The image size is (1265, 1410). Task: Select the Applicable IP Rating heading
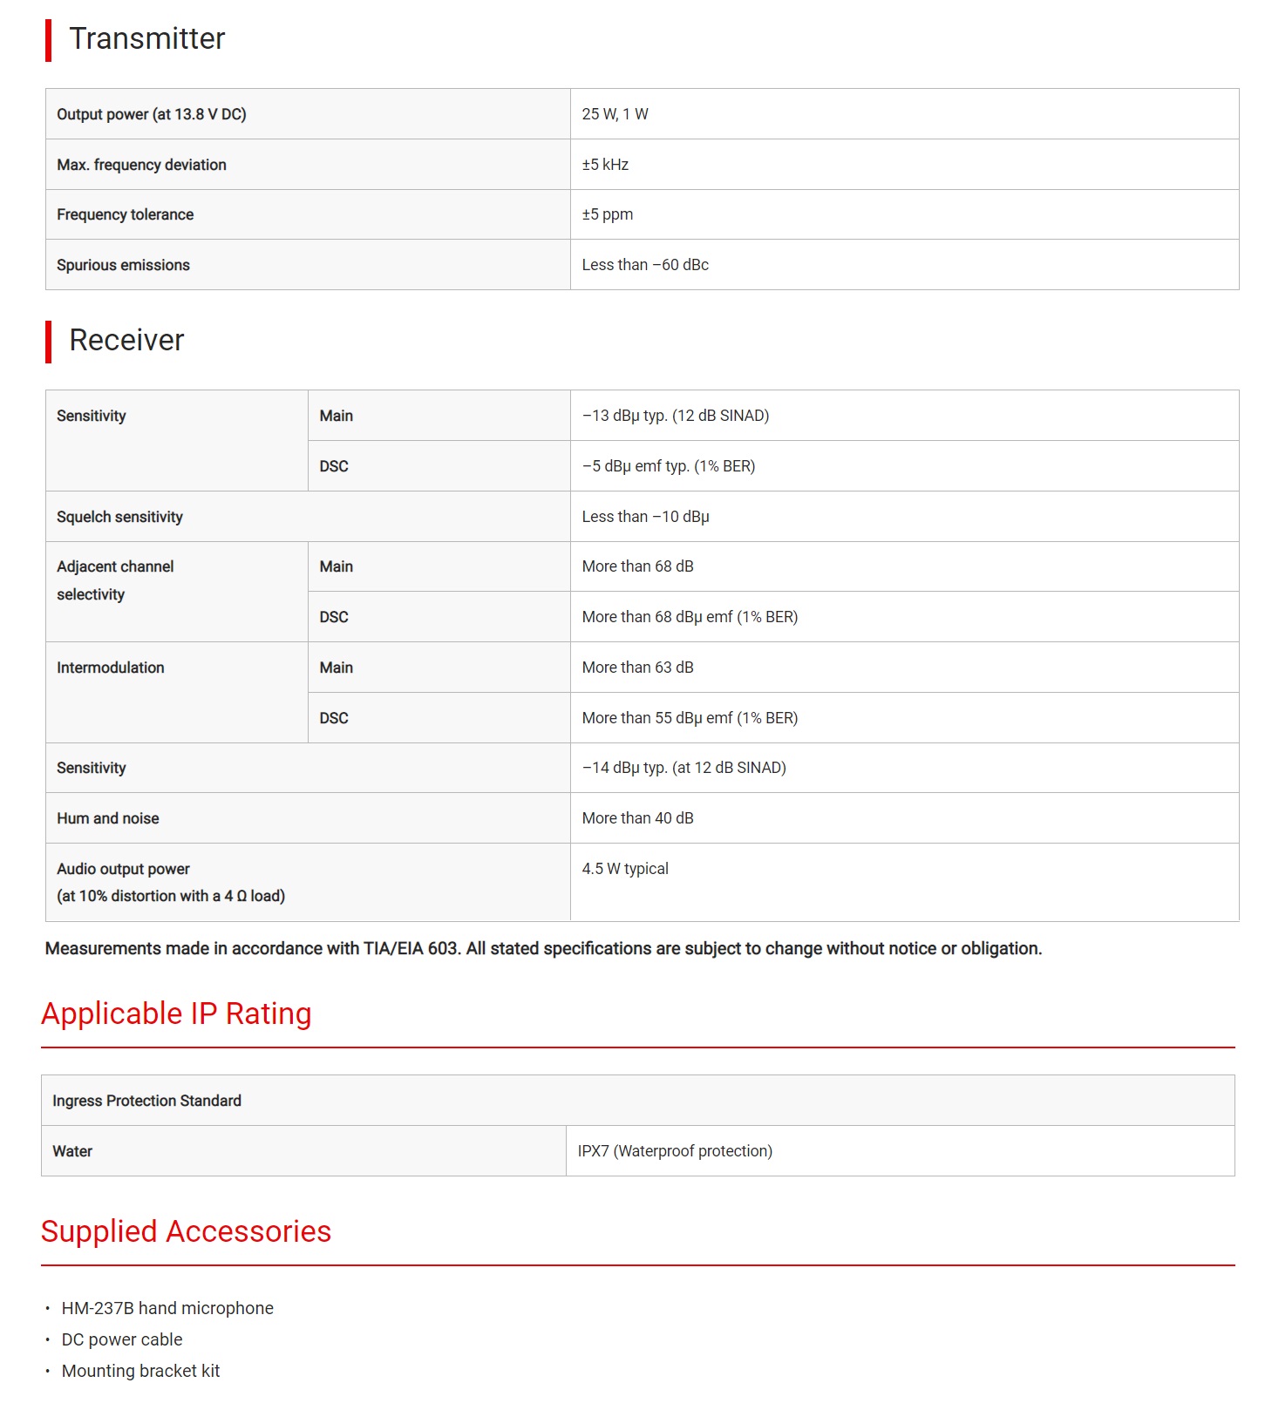[176, 1014]
